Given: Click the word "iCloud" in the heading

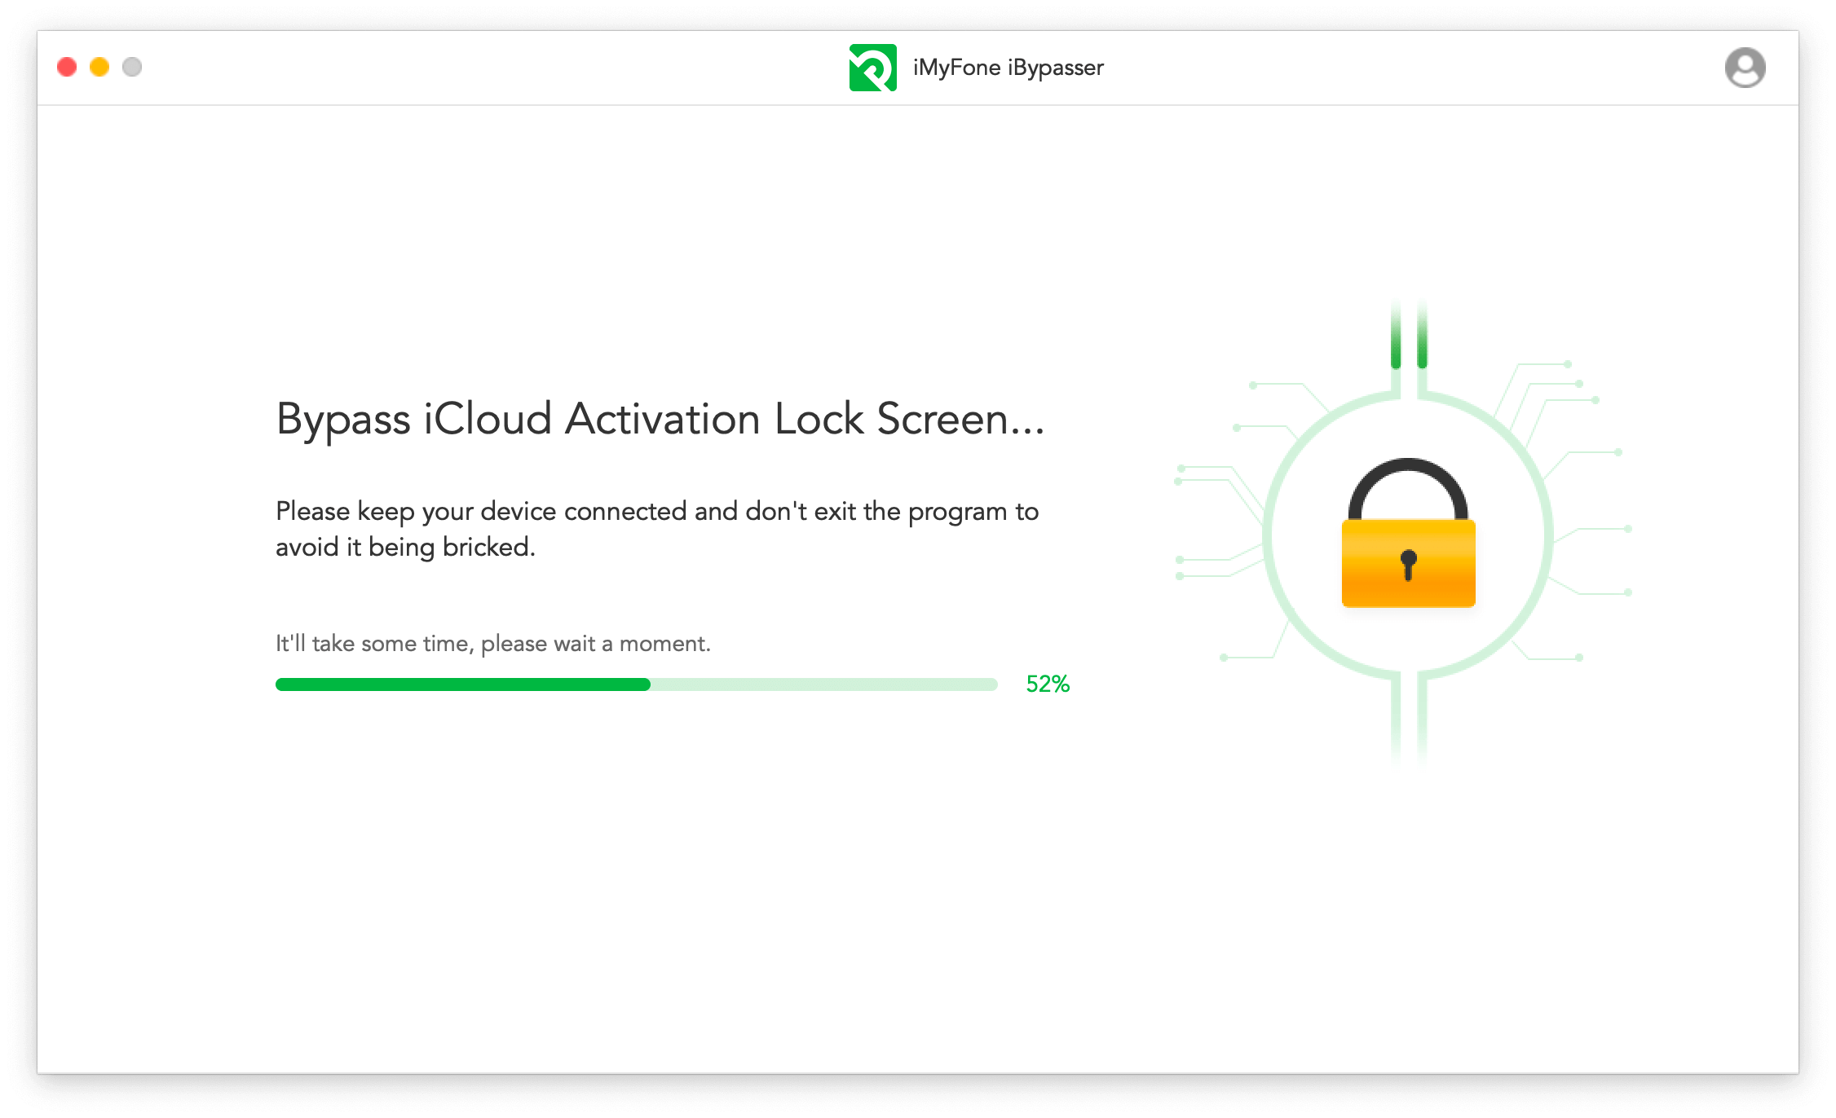Looking at the screenshot, I should (x=488, y=420).
